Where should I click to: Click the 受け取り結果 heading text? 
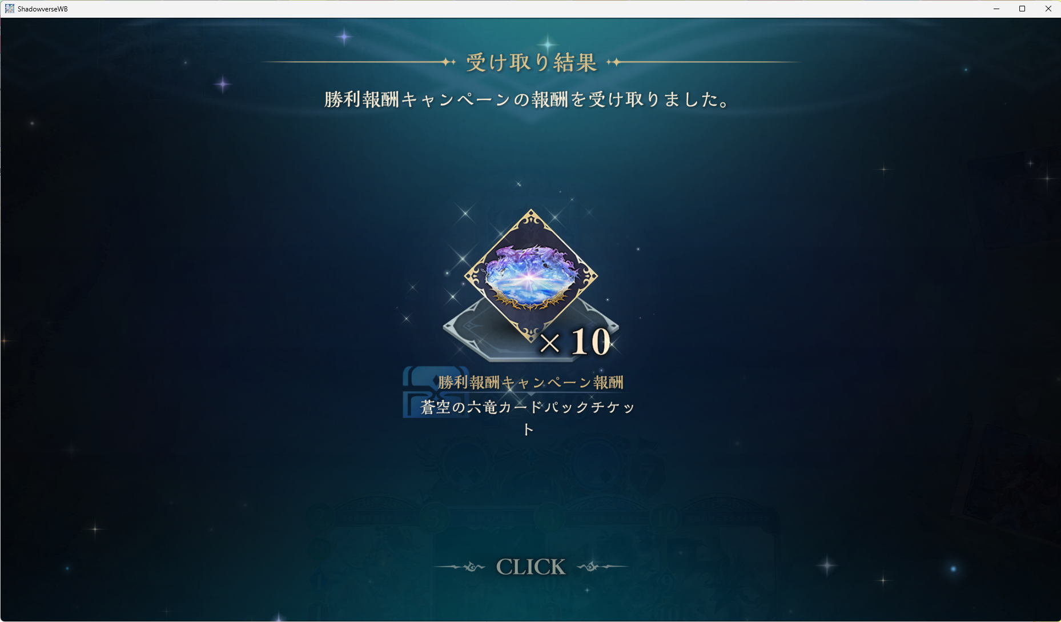531,62
